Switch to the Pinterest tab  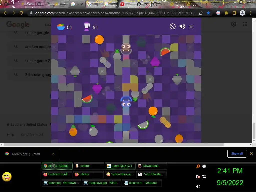click(x=127, y=4)
